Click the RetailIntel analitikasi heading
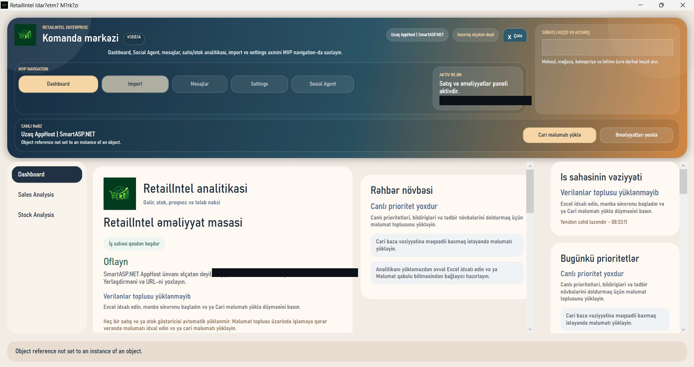The image size is (694, 367). click(x=195, y=188)
